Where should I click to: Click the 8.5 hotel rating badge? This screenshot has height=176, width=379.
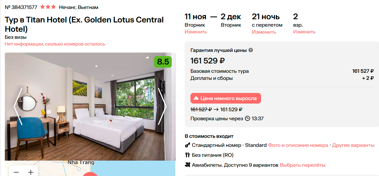[x=163, y=62]
